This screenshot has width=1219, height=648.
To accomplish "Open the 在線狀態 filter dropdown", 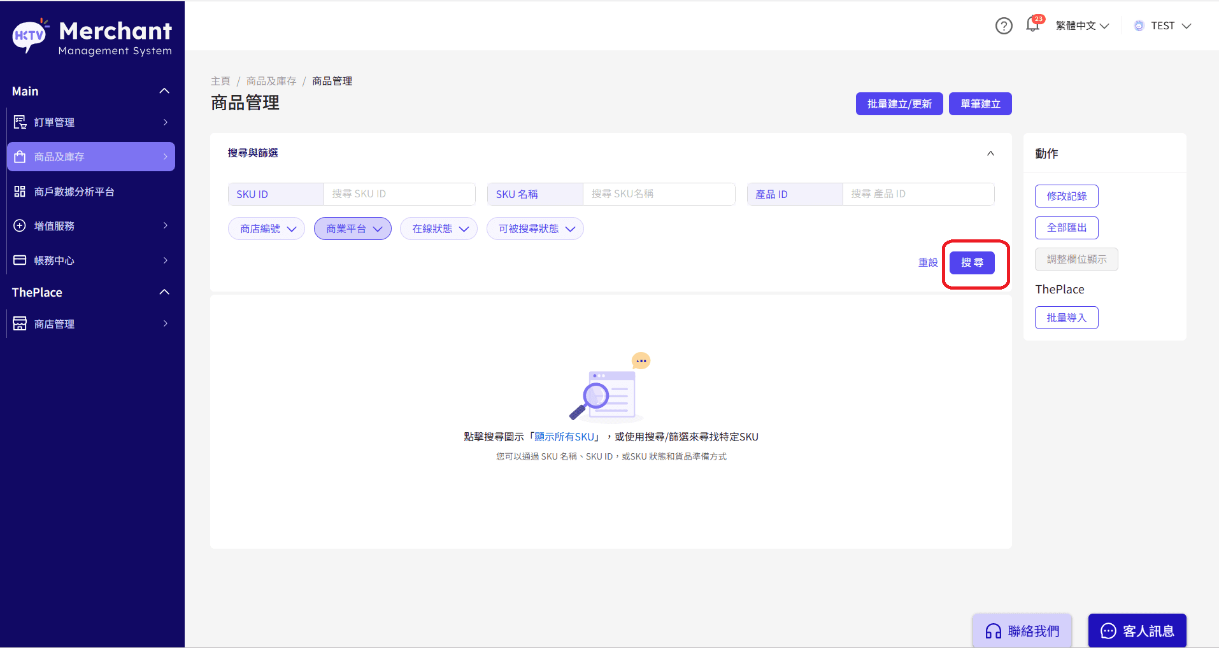I will pos(439,229).
